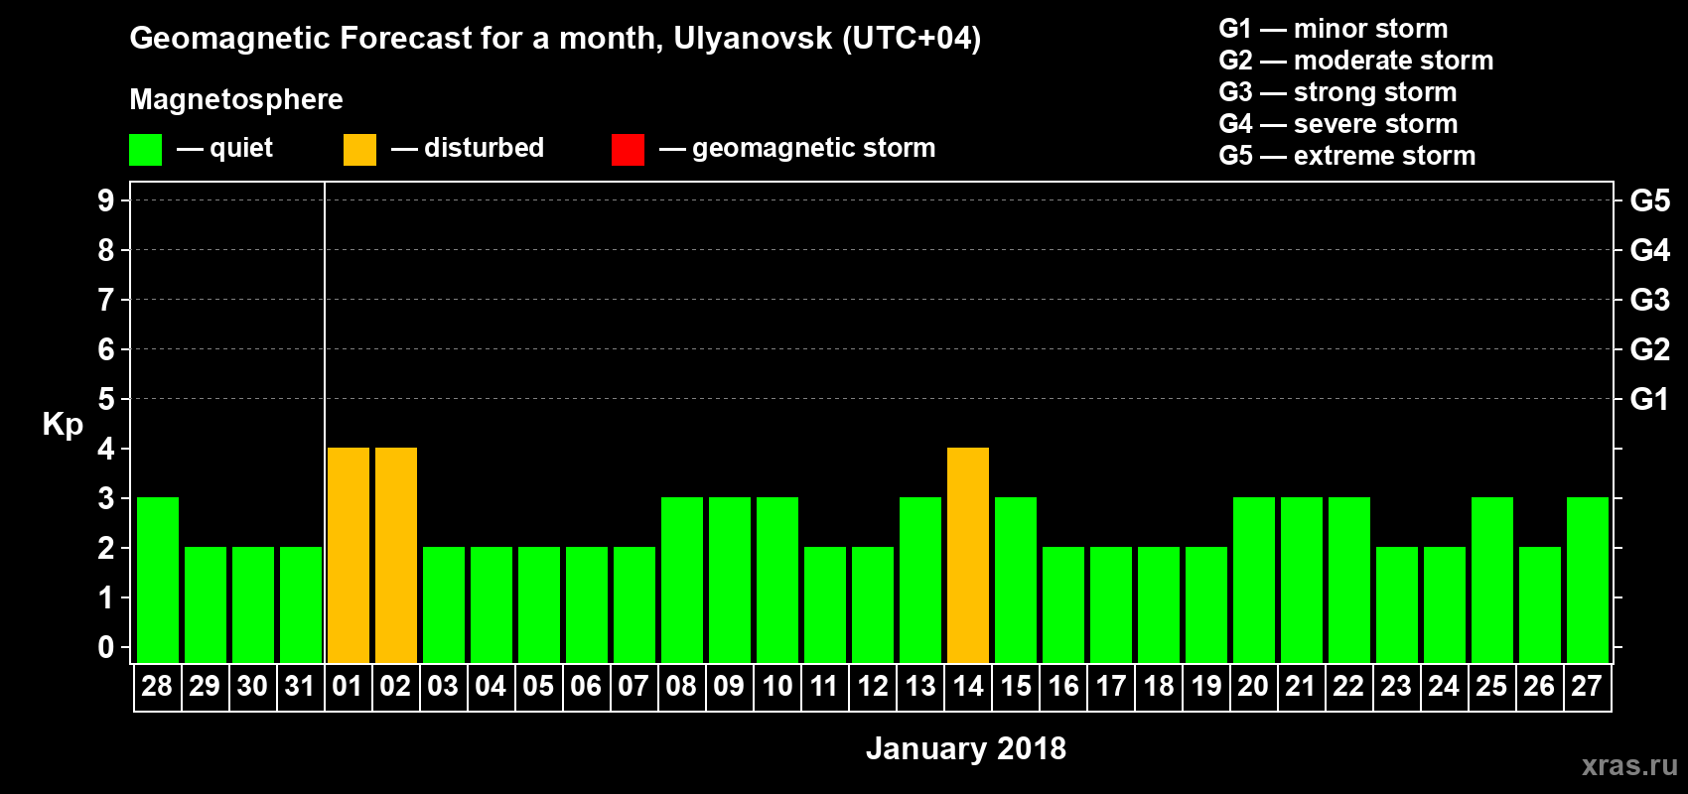The height and width of the screenshot is (794, 1688).
Task: Click the green bar for day 15
Action: tap(1016, 581)
